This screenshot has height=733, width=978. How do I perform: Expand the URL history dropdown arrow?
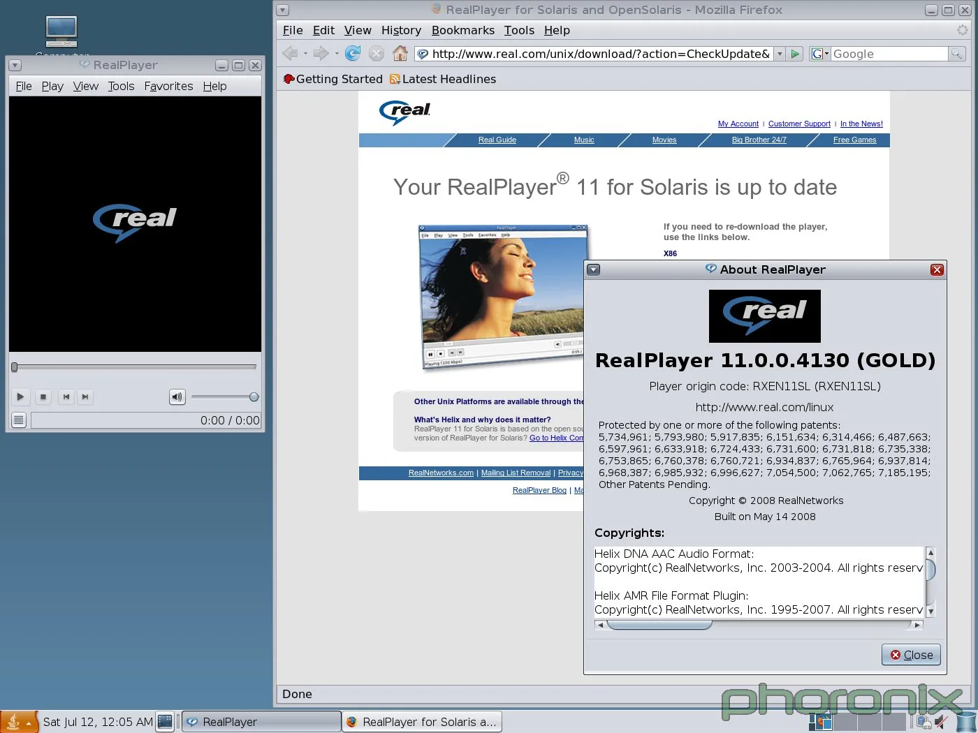(x=780, y=54)
